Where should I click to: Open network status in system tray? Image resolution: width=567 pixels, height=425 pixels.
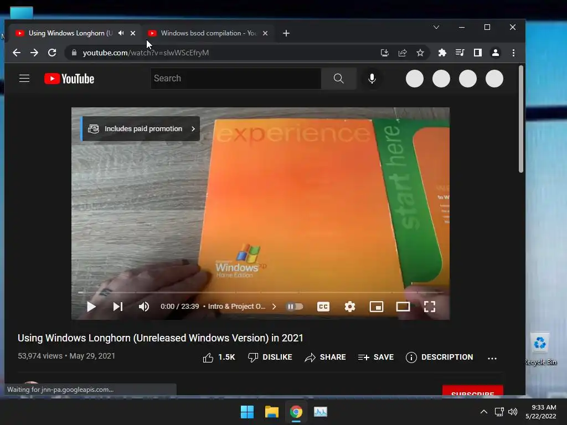pos(499,412)
